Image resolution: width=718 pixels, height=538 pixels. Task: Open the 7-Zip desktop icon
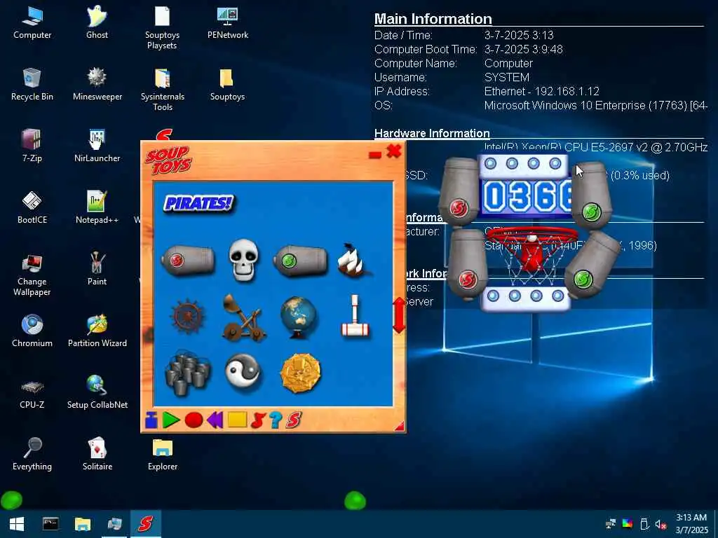pos(32,146)
